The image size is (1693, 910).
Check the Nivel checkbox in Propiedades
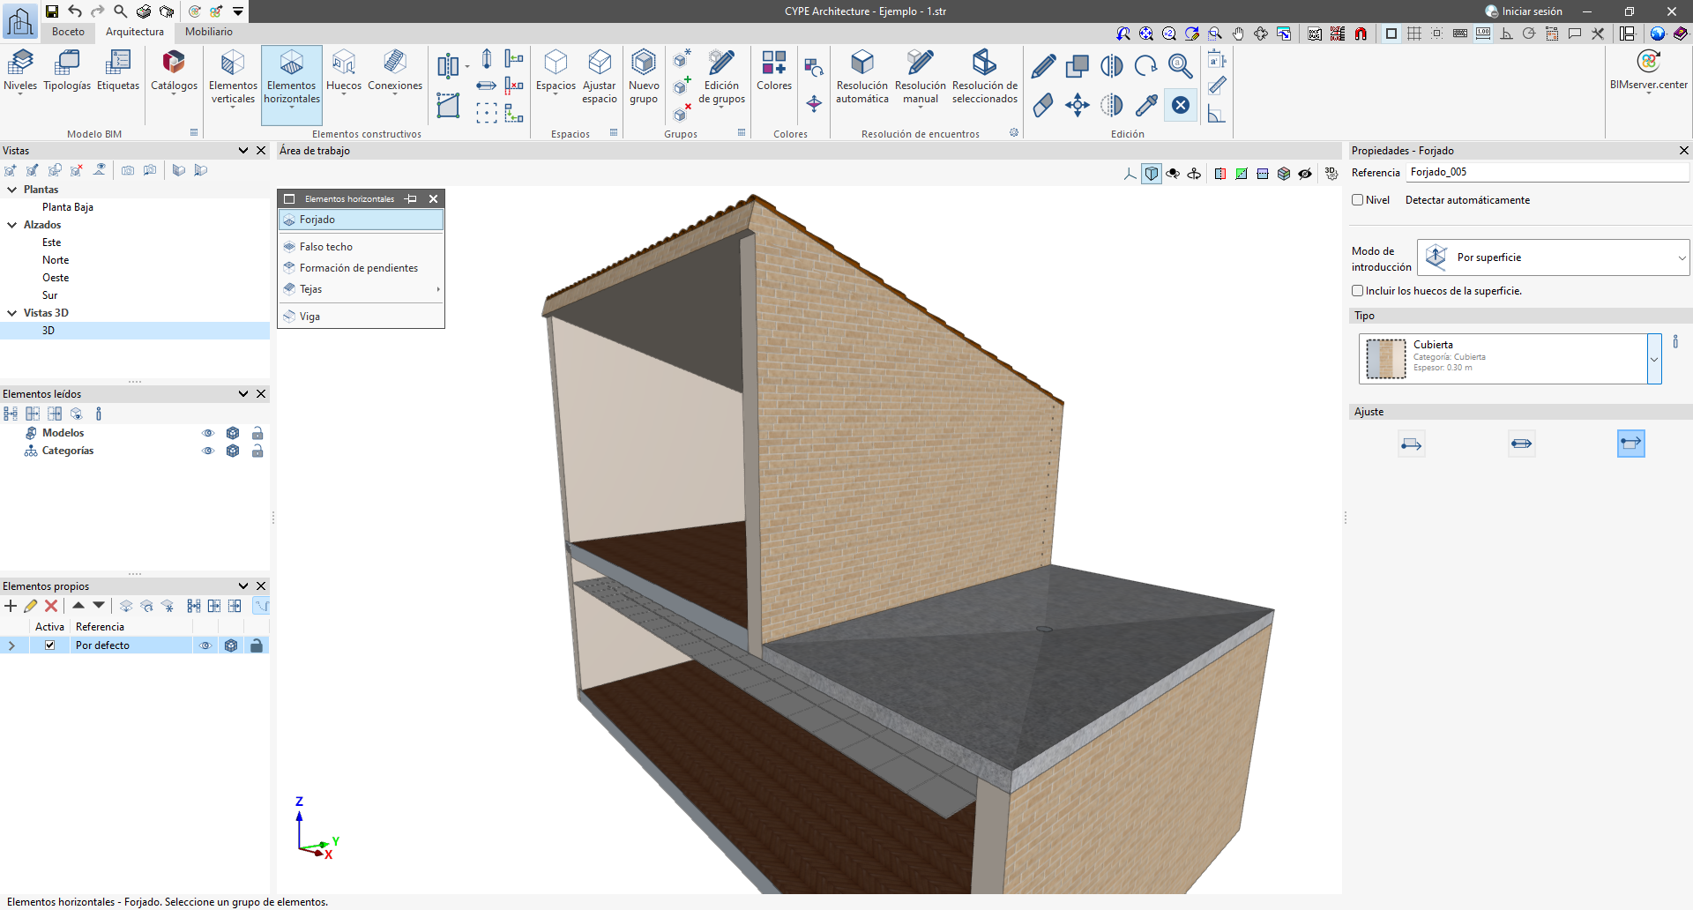click(1358, 200)
